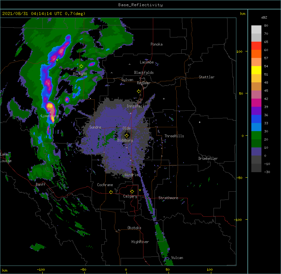
Task: Click the Stettler label
Action: 207,77
